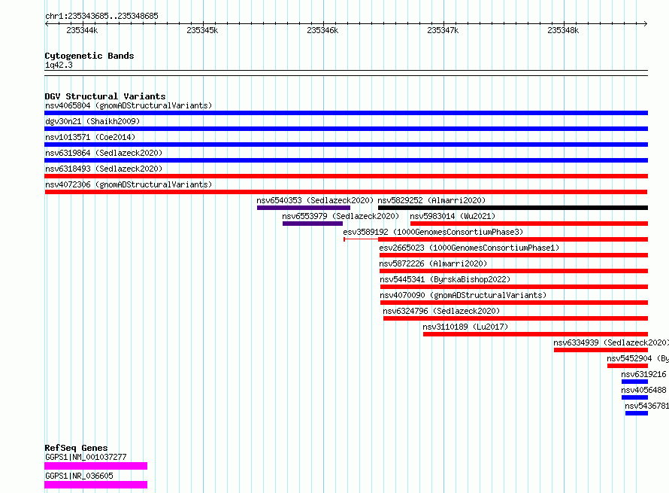669x493 pixels.
Task: Click the nsv5436781 variant label
Action: tap(646, 406)
